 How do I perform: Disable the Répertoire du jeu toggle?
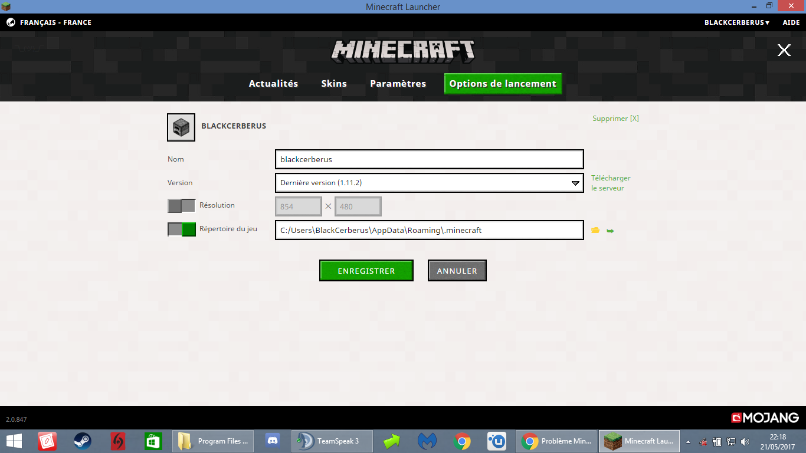click(x=181, y=229)
